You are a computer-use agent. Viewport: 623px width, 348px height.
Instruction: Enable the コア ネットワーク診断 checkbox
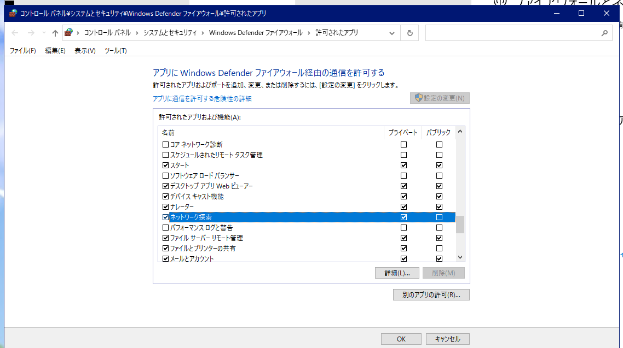point(166,145)
